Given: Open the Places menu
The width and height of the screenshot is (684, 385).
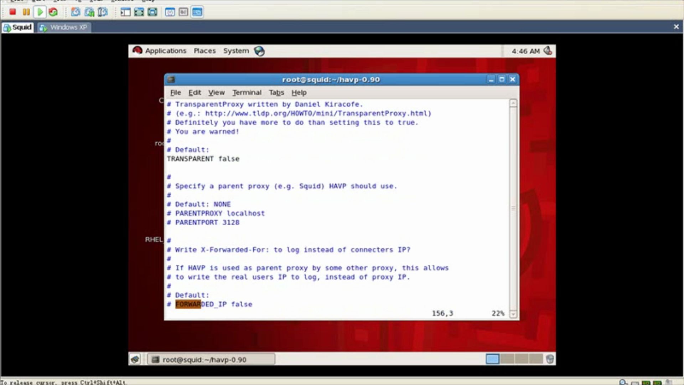Looking at the screenshot, I should click(x=205, y=51).
